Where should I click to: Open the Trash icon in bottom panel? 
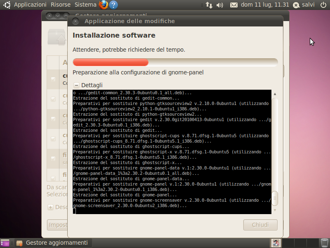coord(324,243)
